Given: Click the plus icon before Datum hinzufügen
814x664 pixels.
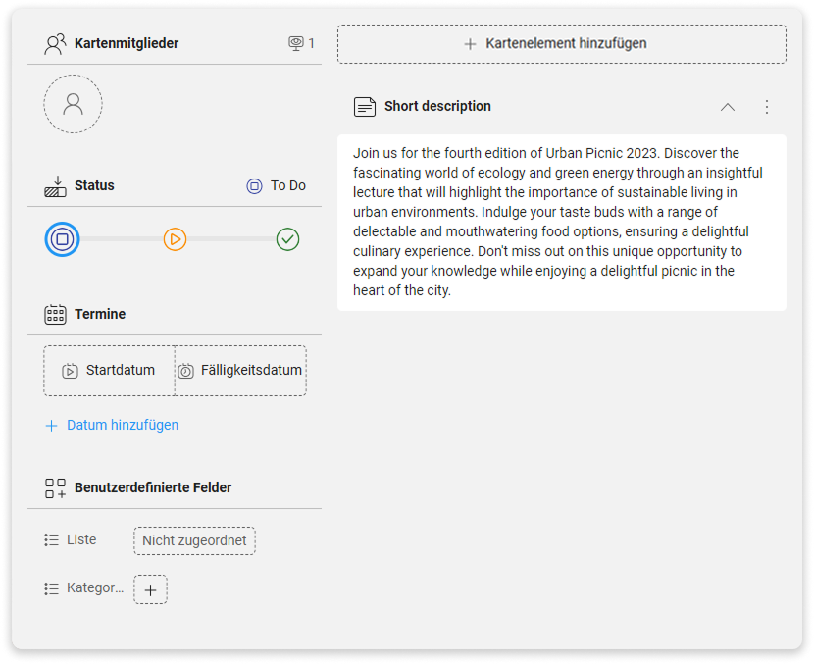Looking at the screenshot, I should coord(51,426).
